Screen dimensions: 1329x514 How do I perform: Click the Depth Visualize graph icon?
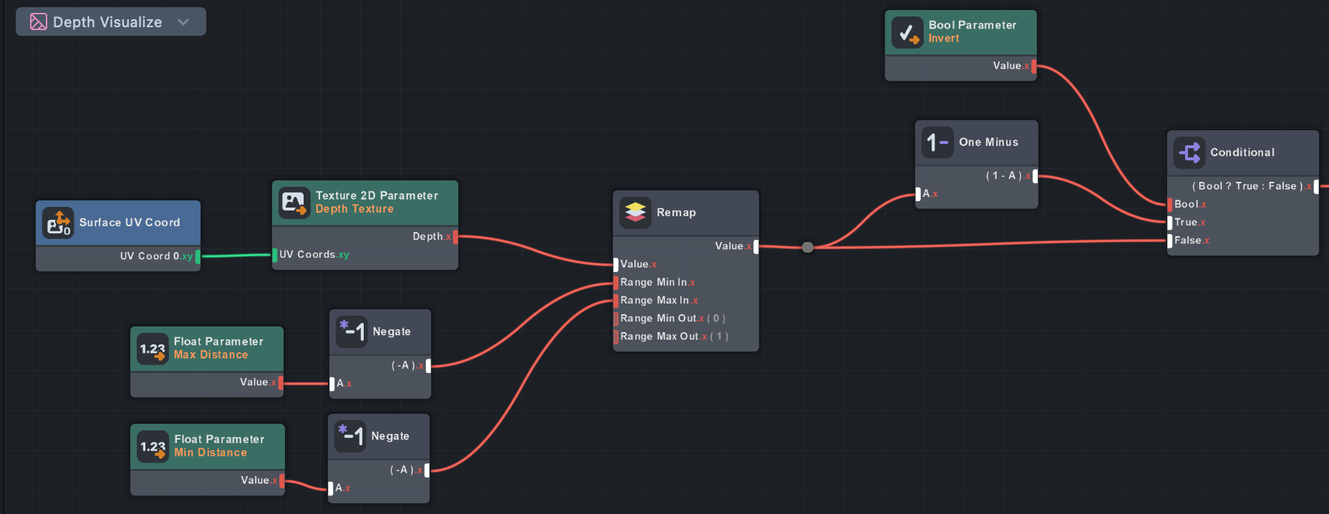point(38,22)
